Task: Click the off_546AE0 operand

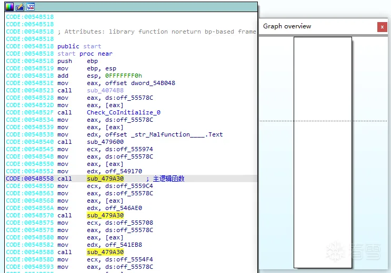Action: pyautogui.click(x=124, y=208)
